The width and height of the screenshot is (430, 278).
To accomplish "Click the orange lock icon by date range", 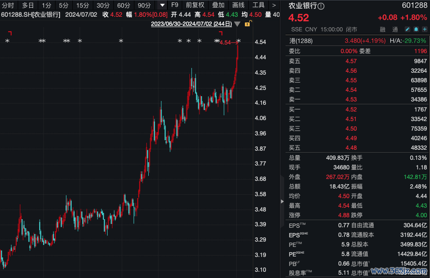I will pos(246,23).
